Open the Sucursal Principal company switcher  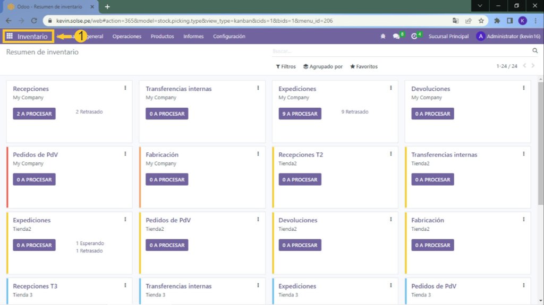[448, 37]
